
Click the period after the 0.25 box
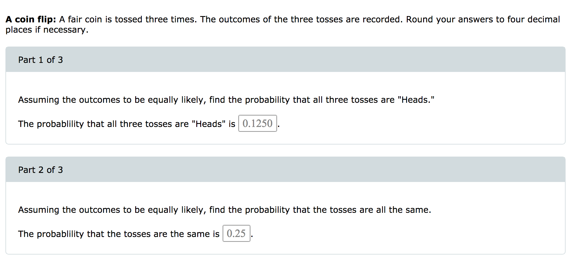252,235
